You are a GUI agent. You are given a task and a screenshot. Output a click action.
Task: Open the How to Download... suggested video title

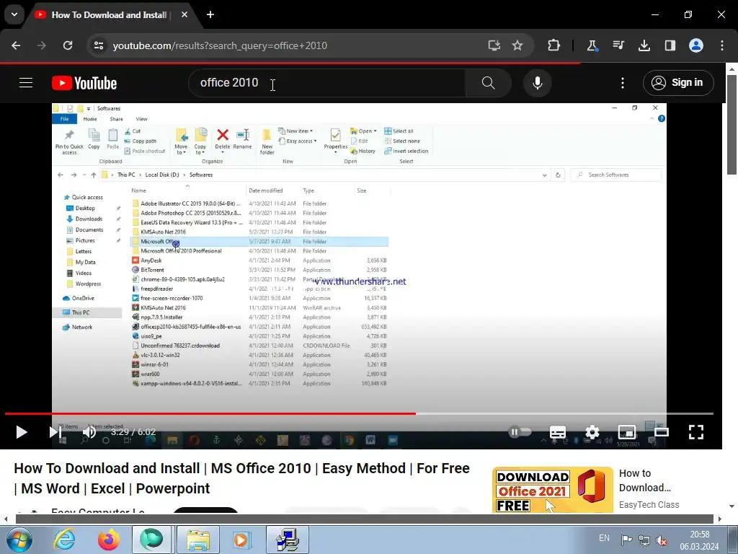point(645,480)
